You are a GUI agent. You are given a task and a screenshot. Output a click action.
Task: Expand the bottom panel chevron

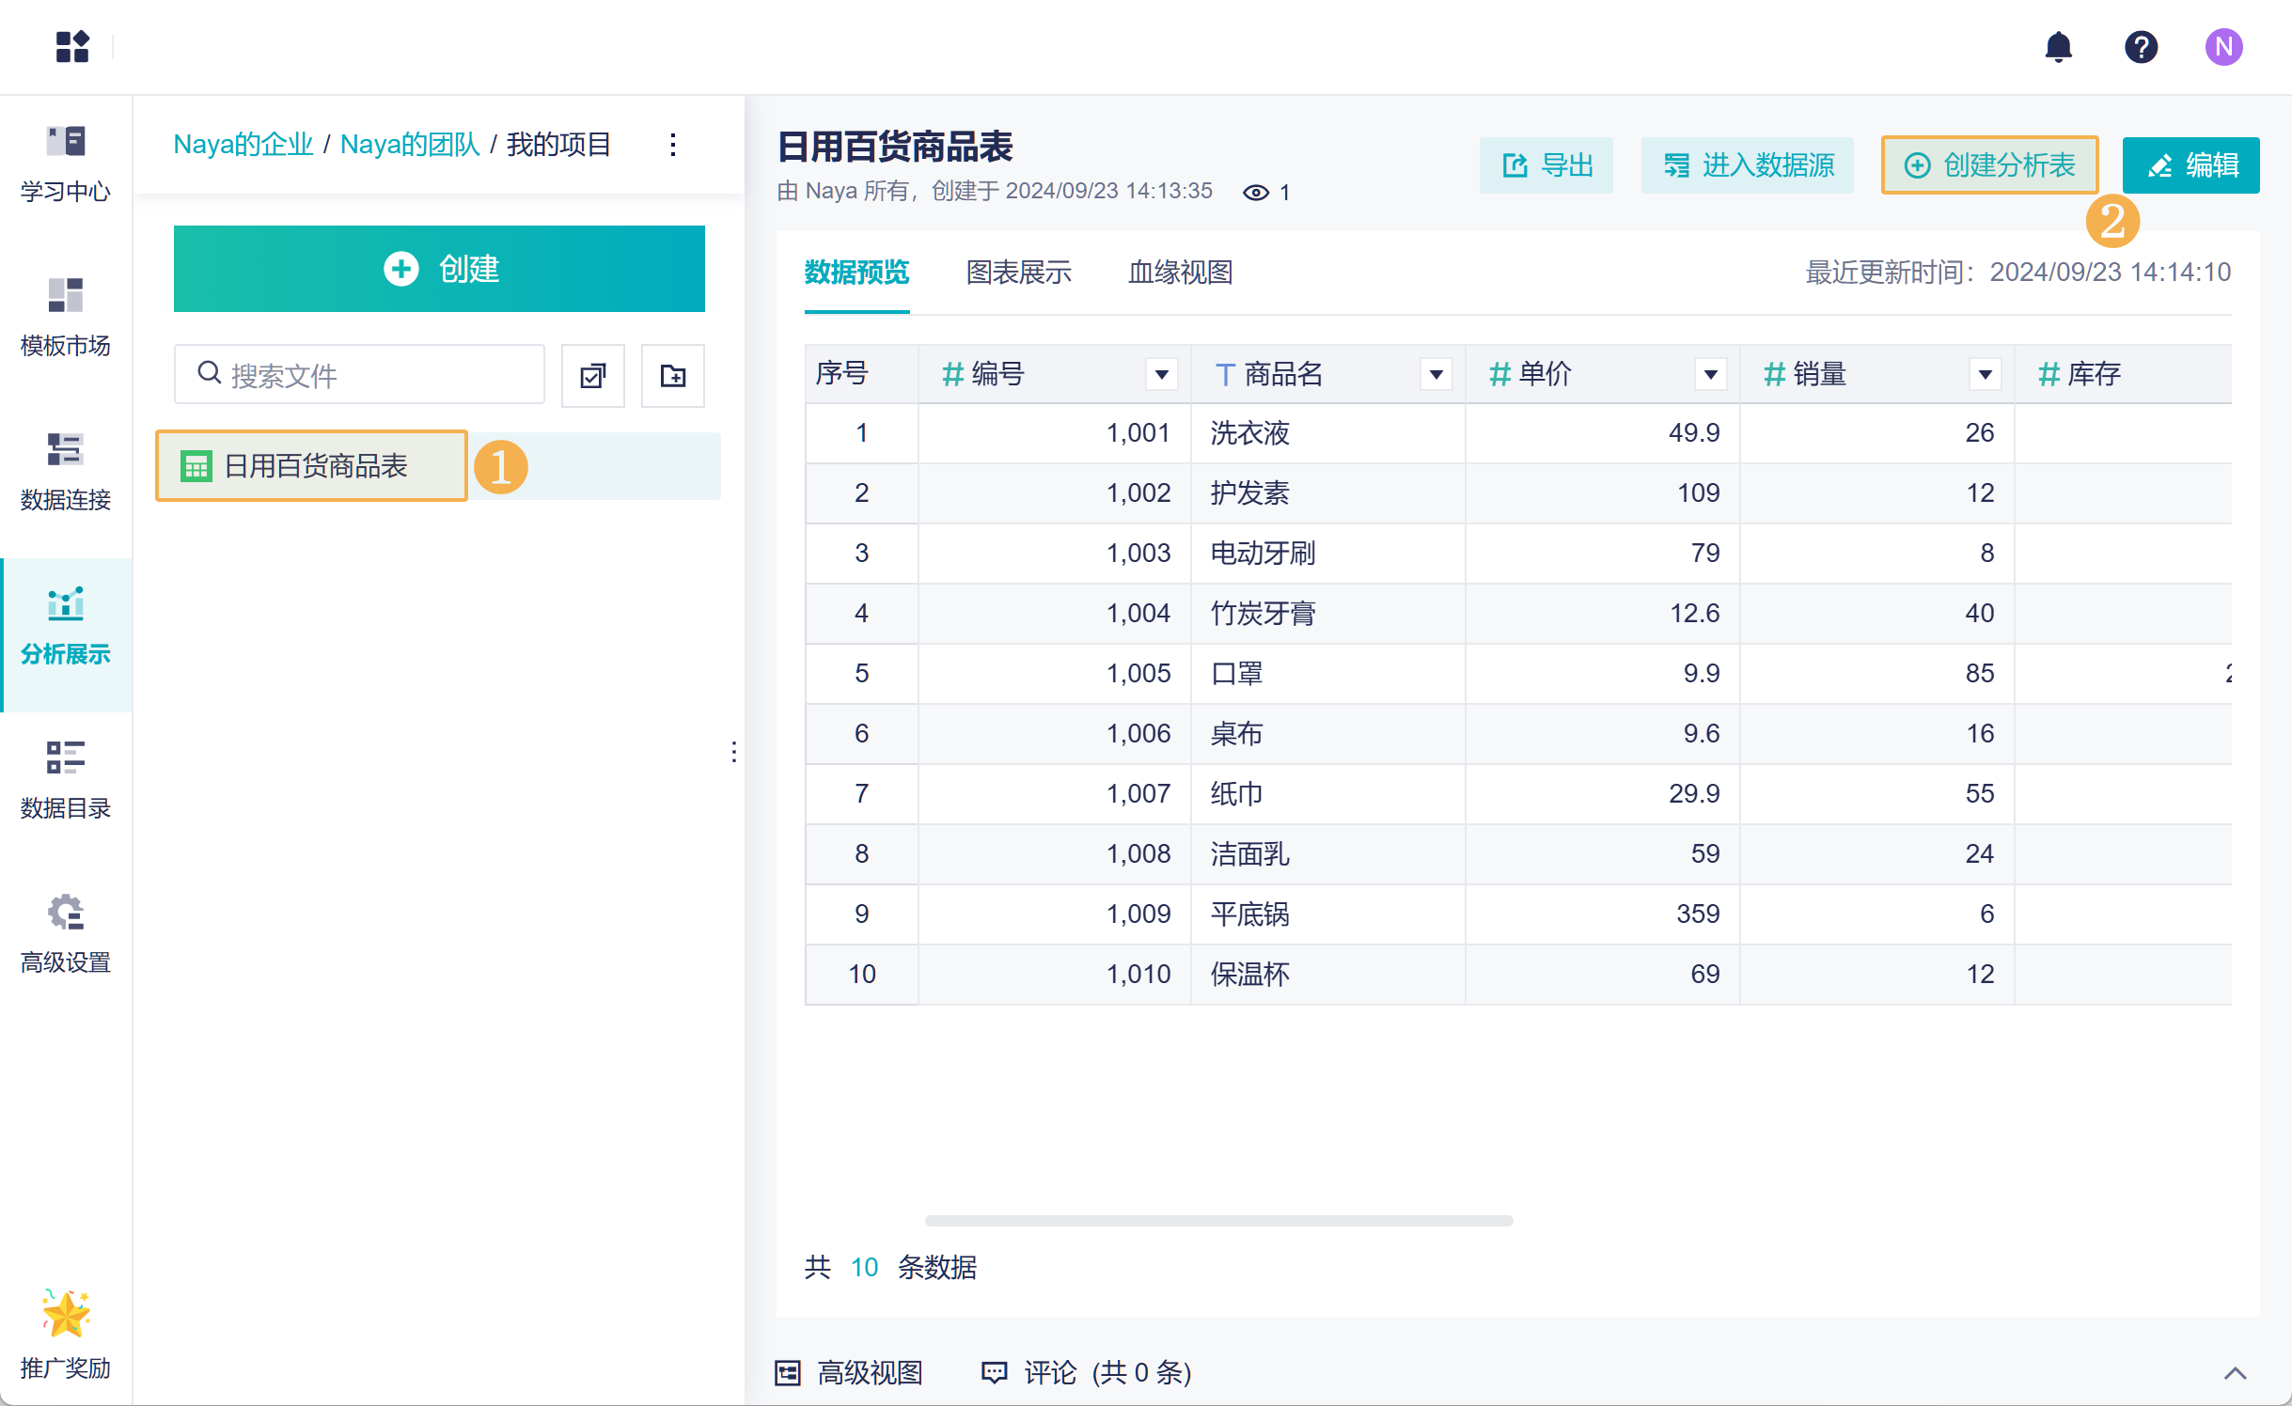[2236, 1374]
